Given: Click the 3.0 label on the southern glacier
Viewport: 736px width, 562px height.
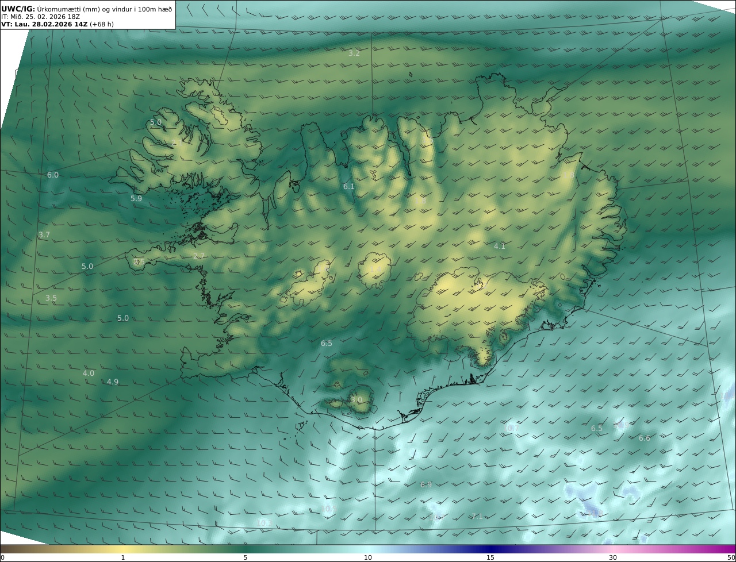Looking at the screenshot, I should pos(356,399).
